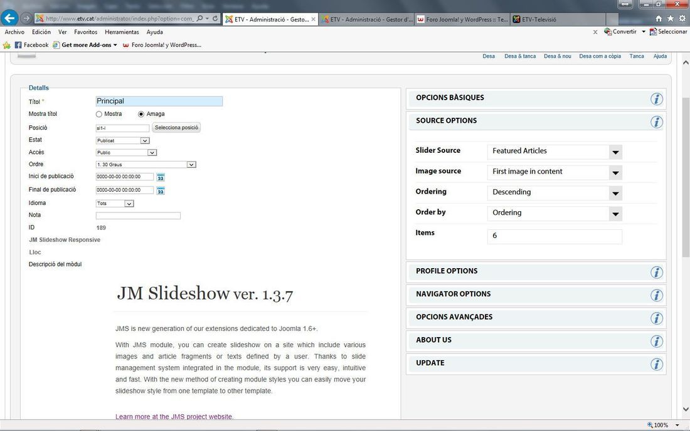Image resolution: width=690 pixels, height=431 pixels.
Task: Select the Mostra radio button
Action: [99, 114]
